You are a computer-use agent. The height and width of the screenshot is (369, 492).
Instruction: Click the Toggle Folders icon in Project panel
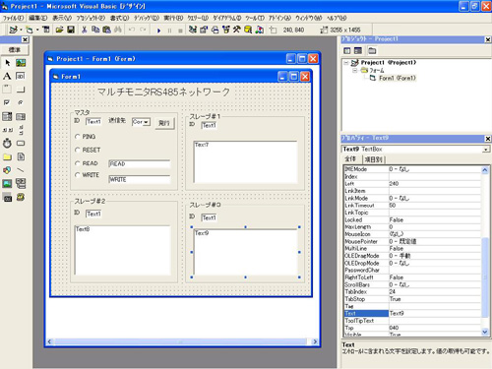372,50
